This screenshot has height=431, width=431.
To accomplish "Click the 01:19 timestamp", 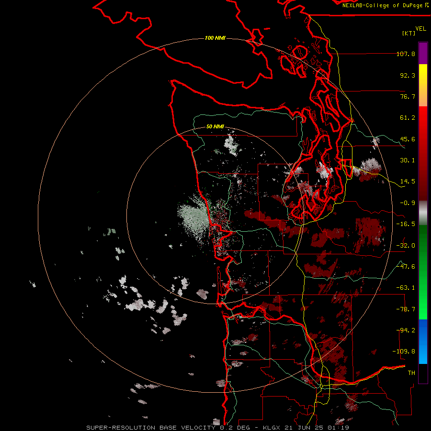I will pyautogui.click(x=339, y=428).
